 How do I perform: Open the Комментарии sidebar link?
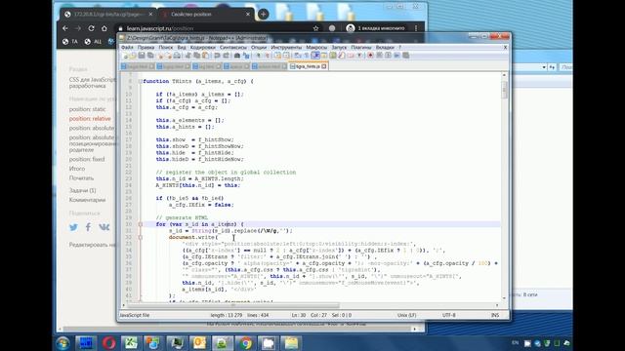click(x=87, y=200)
